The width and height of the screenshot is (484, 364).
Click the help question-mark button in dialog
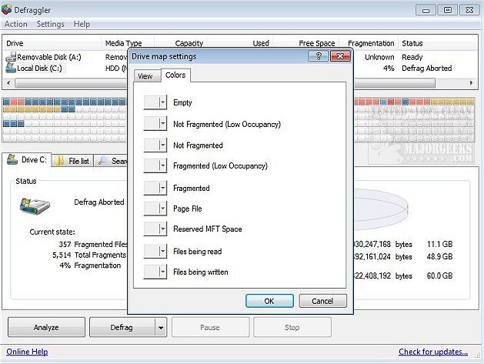tap(319, 56)
